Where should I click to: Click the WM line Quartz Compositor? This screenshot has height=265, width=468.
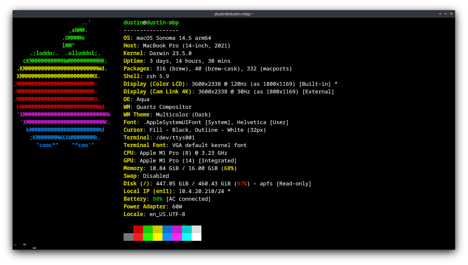tap(157, 107)
